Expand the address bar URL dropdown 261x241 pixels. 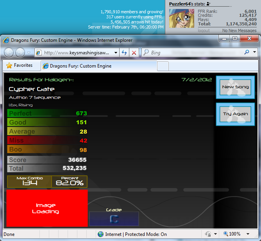[x=116, y=52]
